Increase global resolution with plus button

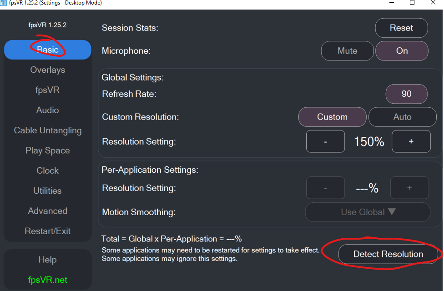[411, 141]
